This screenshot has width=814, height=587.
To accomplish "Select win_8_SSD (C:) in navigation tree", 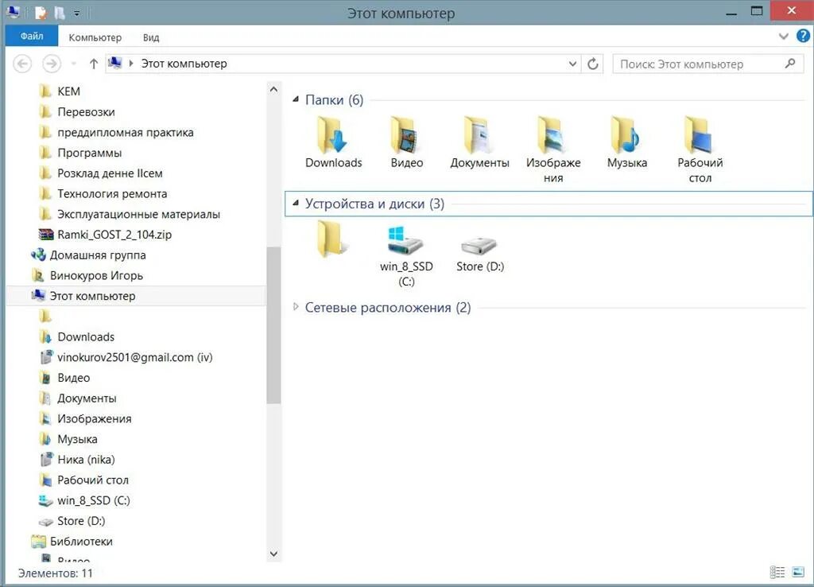I will tap(94, 501).
